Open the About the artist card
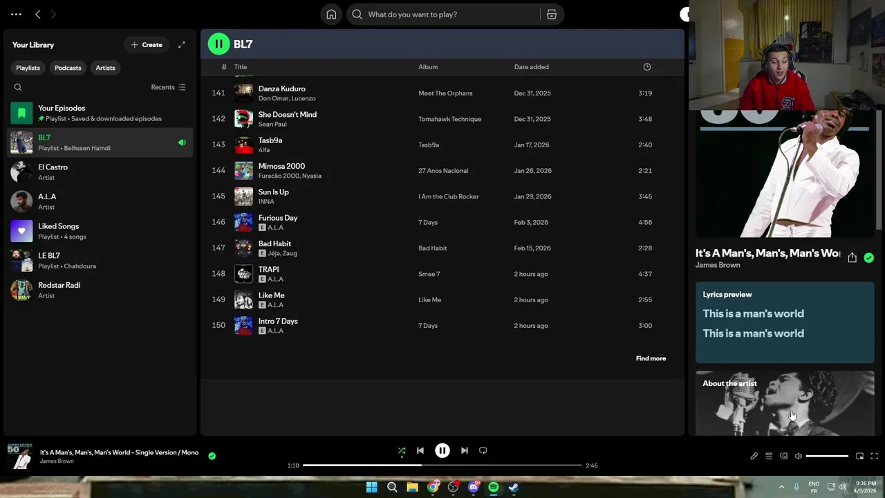Image resolution: width=885 pixels, height=498 pixels. (x=785, y=403)
